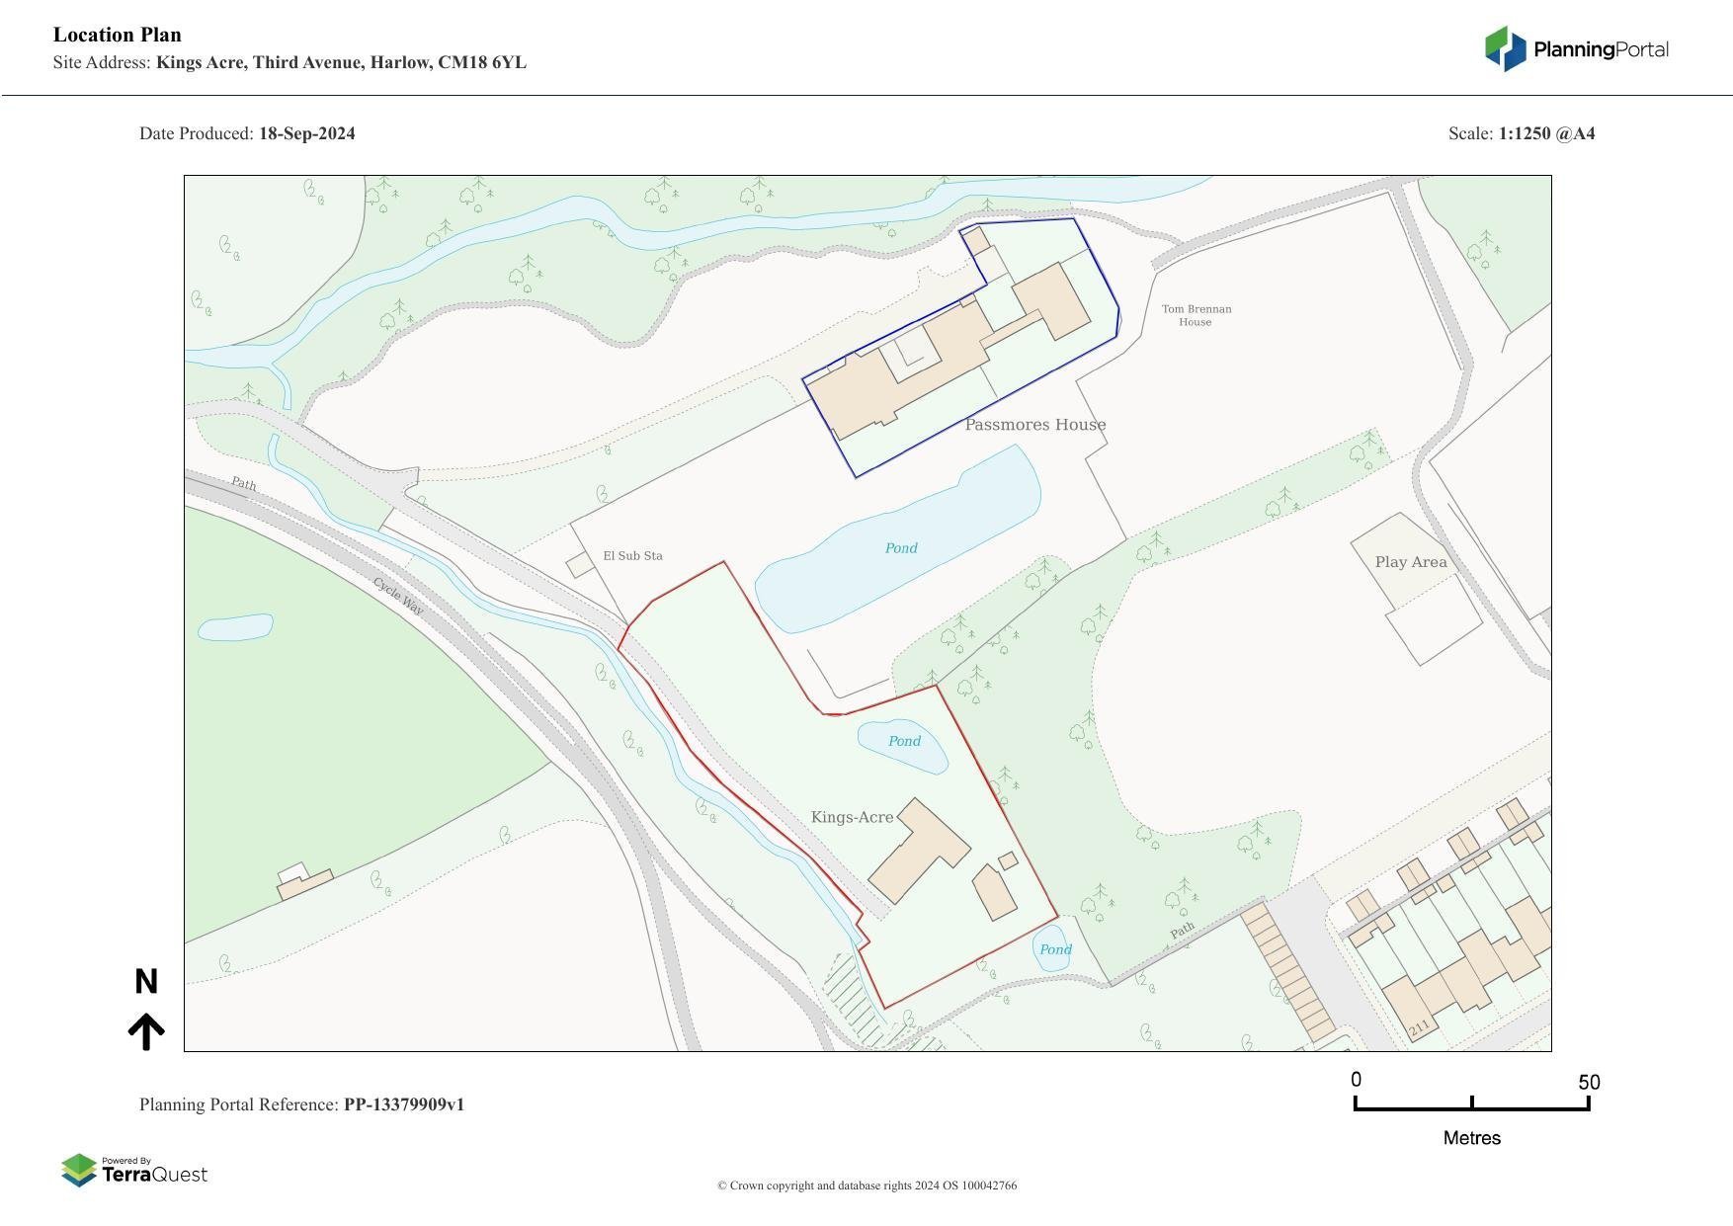Click the unlabelled small pond in the green field

[x=235, y=627]
